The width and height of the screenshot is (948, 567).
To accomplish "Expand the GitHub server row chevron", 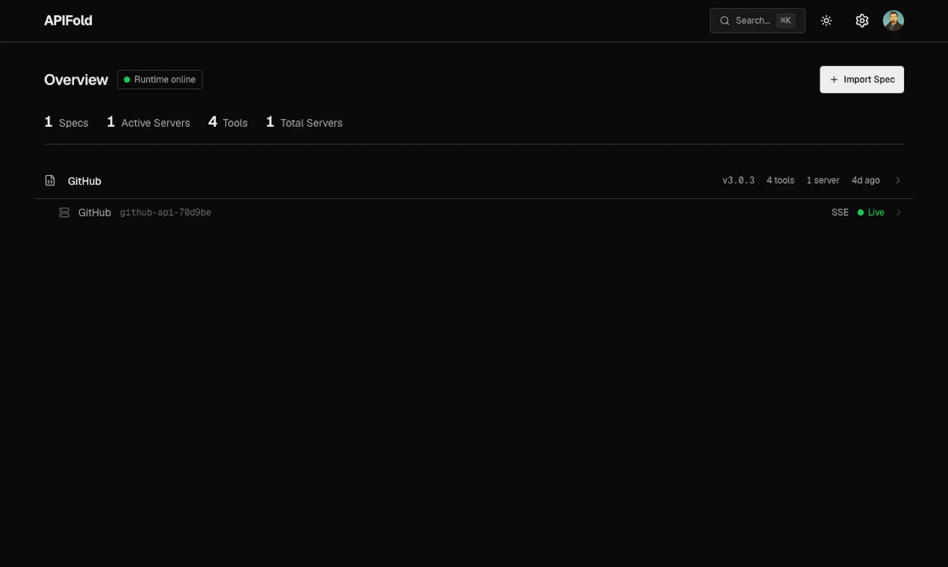I will click(x=898, y=213).
